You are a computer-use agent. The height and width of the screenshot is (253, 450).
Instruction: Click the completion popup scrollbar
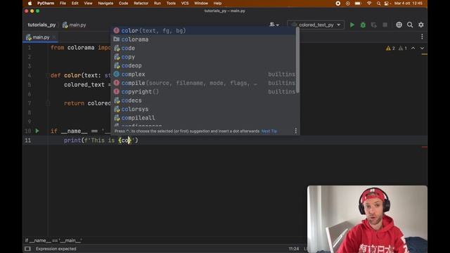pyautogui.click(x=297, y=60)
